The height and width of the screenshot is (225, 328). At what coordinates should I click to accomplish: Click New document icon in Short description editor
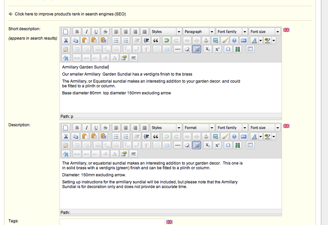pos(66,32)
